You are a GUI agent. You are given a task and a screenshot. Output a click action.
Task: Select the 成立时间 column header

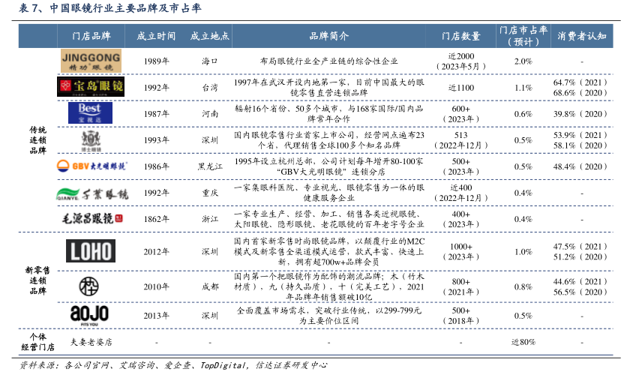(x=156, y=35)
